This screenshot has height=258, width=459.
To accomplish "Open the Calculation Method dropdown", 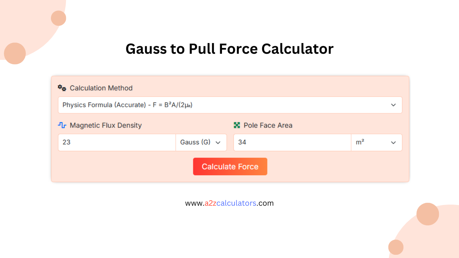I will (230, 105).
